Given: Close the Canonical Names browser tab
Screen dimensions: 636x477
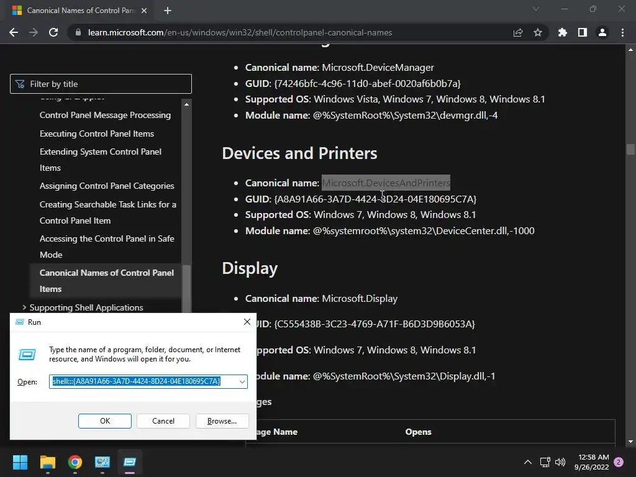Looking at the screenshot, I should [144, 11].
